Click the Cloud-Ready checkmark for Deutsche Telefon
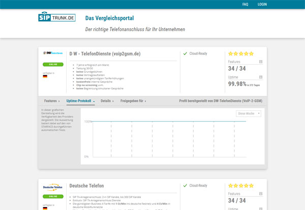305x210 pixels. (x=185, y=186)
